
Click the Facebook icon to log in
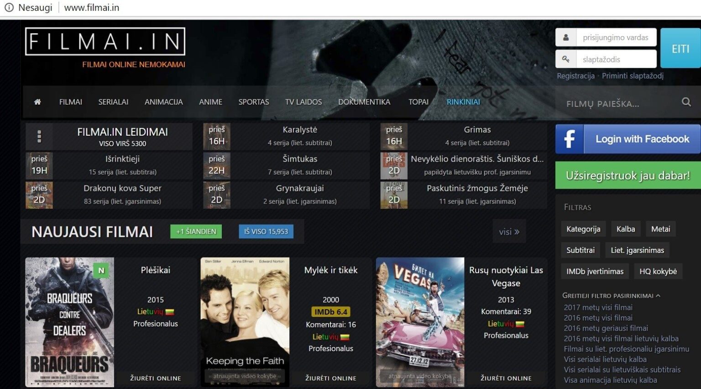[x=569, y=138]
